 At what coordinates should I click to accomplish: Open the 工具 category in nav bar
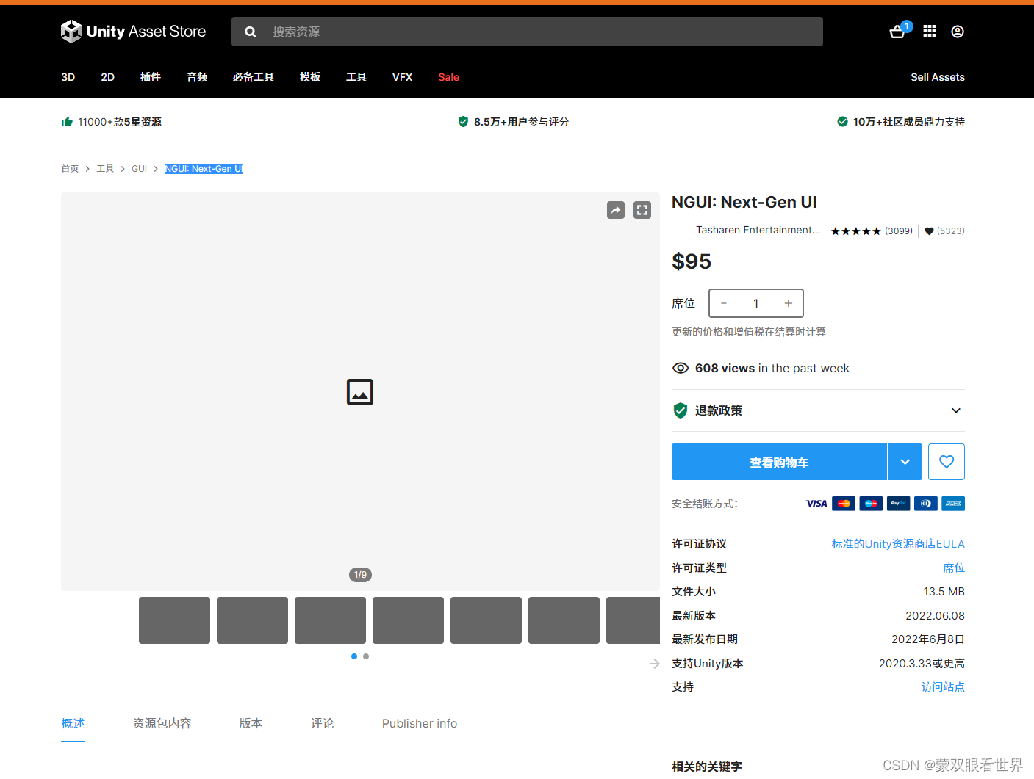pos(356,77)
